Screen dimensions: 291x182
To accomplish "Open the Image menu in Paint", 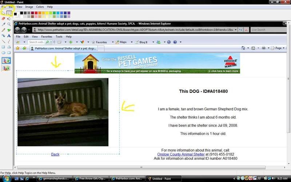I will pos(29,7).
